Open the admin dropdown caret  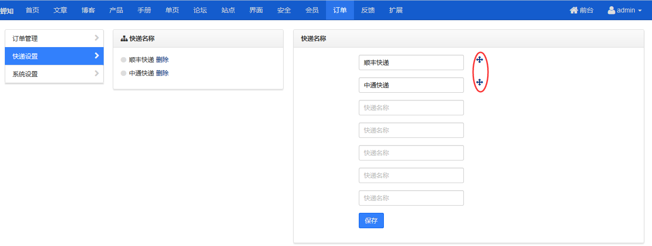(640, 11)
